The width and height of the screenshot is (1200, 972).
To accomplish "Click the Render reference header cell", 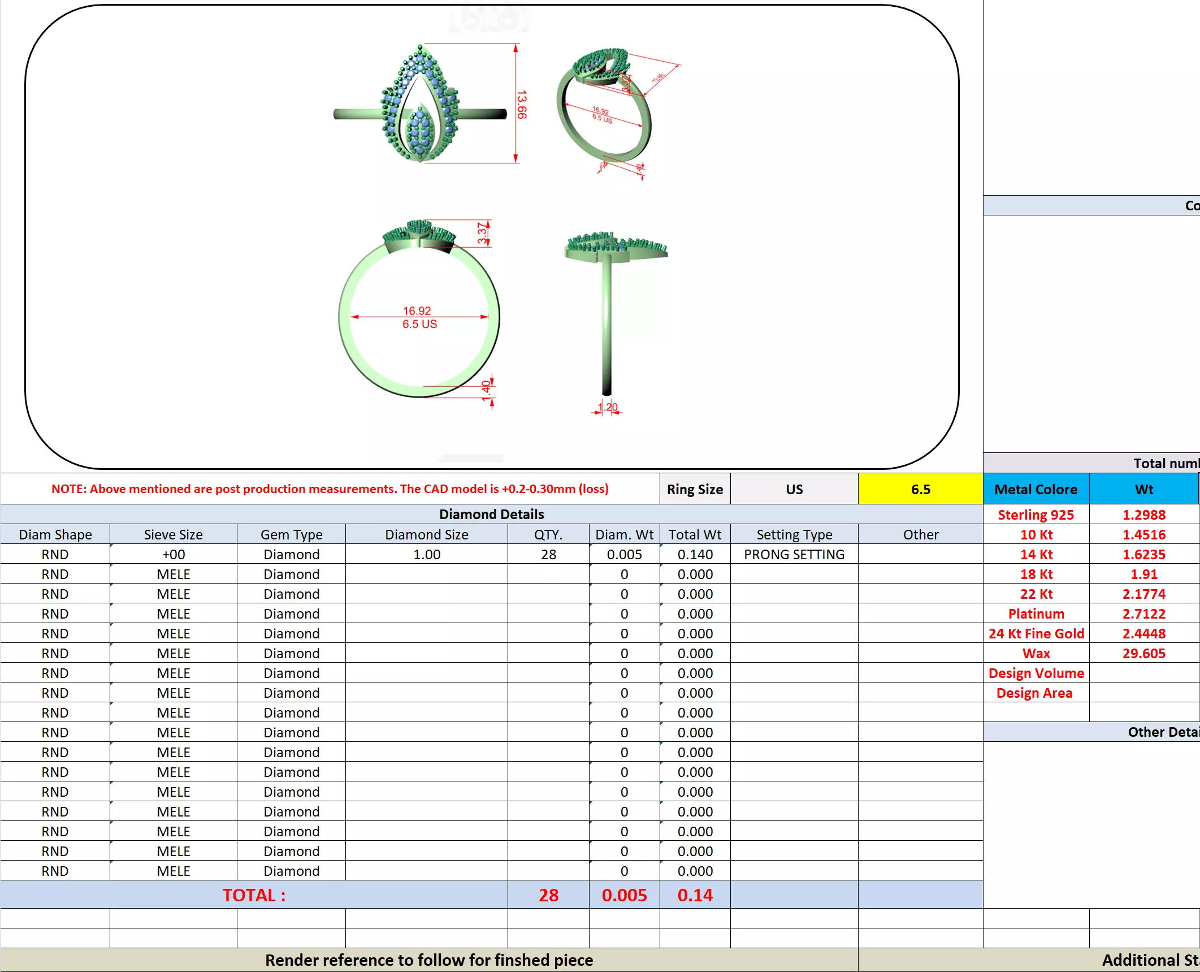I will 428,960.
